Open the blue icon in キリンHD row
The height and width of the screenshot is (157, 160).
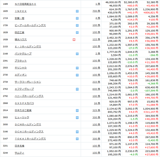pyautogui.click(x=77, y=68)
